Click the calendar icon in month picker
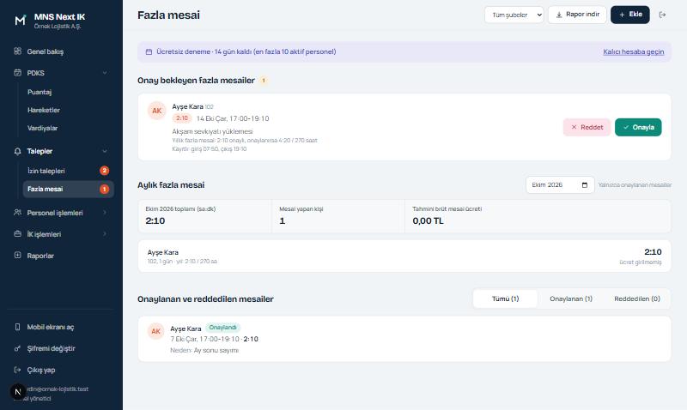The height and width of the screenshot is (410, 687). tap(585, 185)
